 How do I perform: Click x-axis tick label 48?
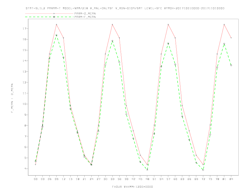(147, 179)
